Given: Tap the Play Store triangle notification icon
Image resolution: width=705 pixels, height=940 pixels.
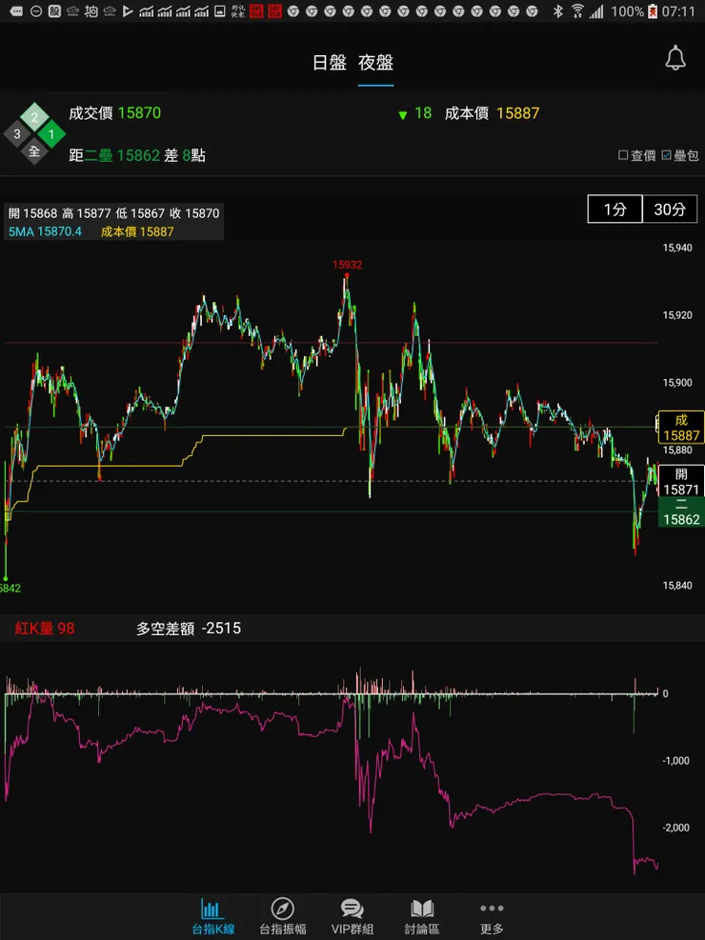Looking at the screenshot, I should pyautogui.click(x=128, y=10).
